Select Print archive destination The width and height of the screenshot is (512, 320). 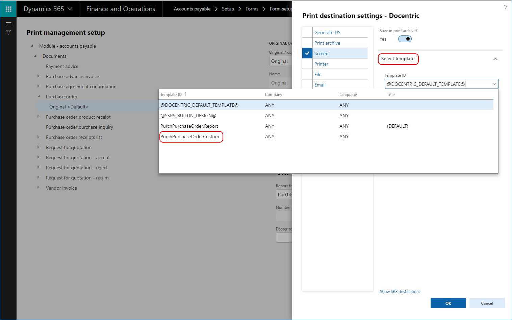(327, 43)
